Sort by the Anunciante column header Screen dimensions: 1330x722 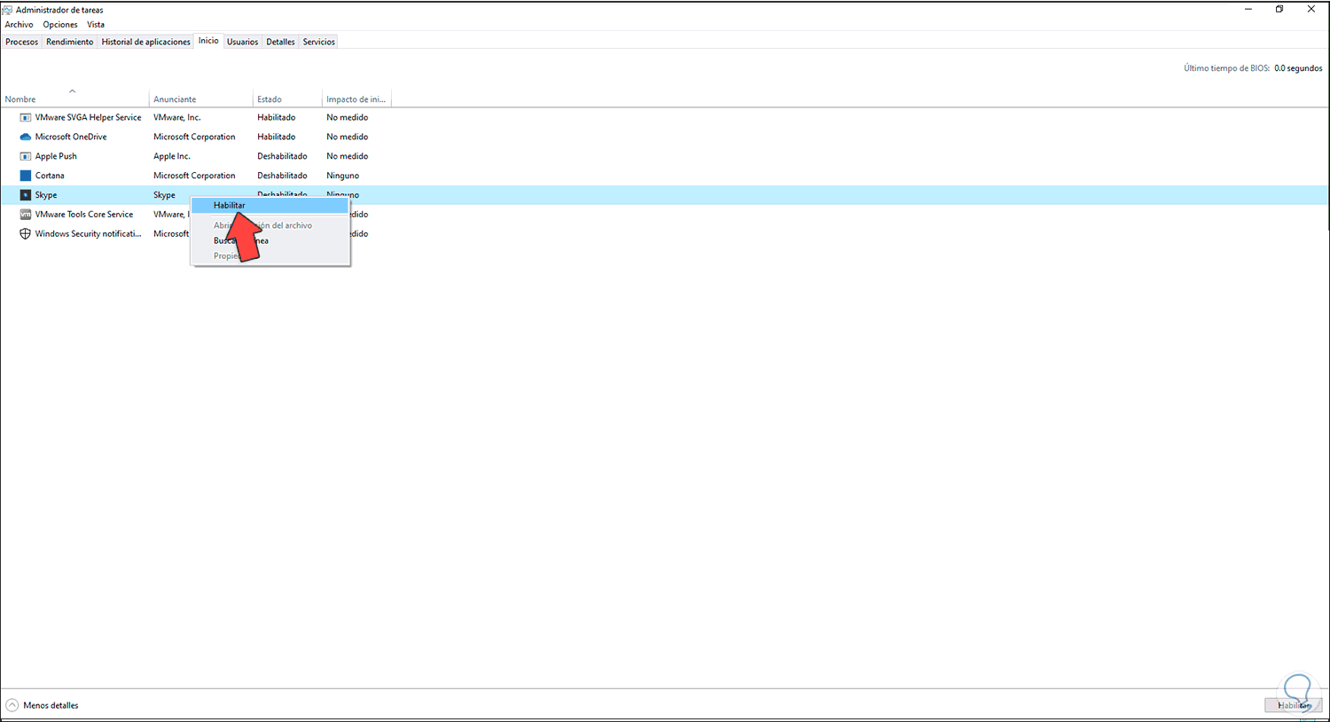[x=200, y=99]
